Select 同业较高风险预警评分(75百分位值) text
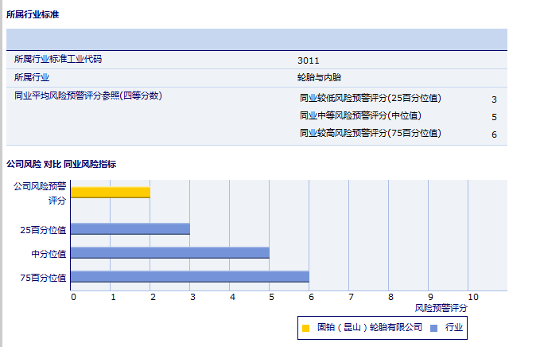Viewport: 540px width, 347px height. (x=370, y=133)
